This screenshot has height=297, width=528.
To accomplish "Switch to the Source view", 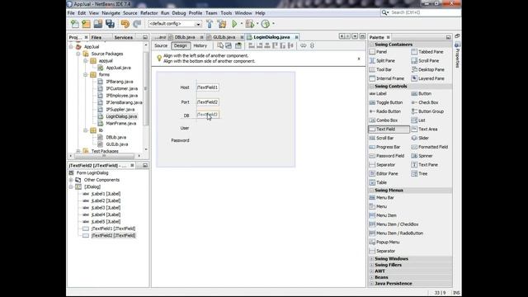I will click(161, 45).
